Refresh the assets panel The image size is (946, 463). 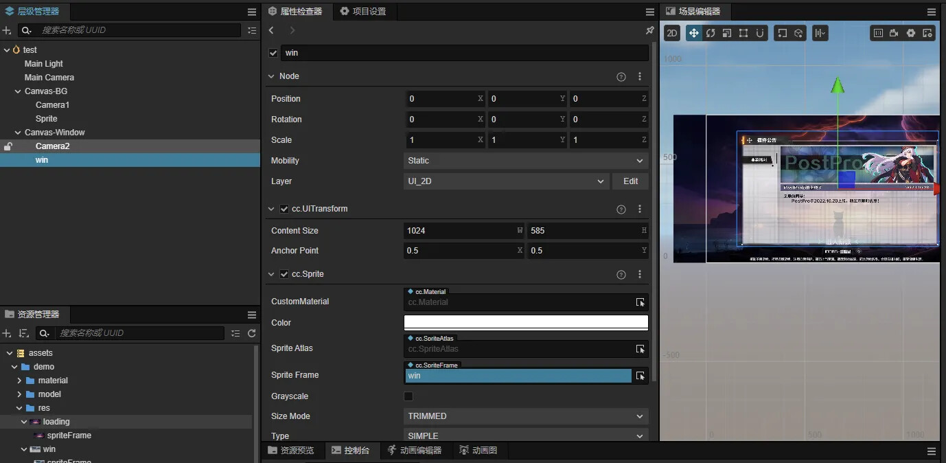click(252, 333)
